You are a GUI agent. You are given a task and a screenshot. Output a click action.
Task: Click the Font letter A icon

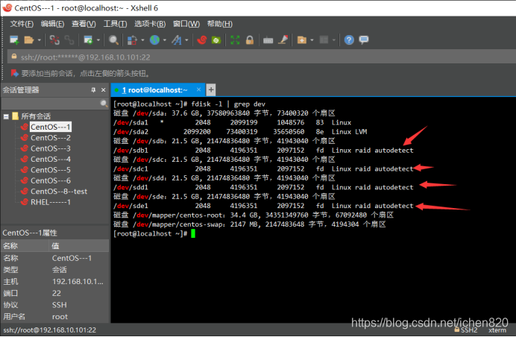177,40
